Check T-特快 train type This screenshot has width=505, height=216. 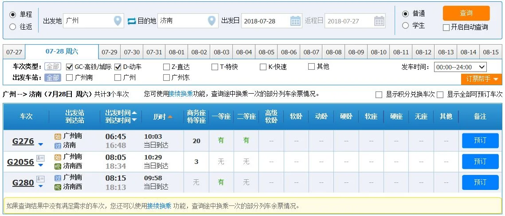[x=215, y=67]
